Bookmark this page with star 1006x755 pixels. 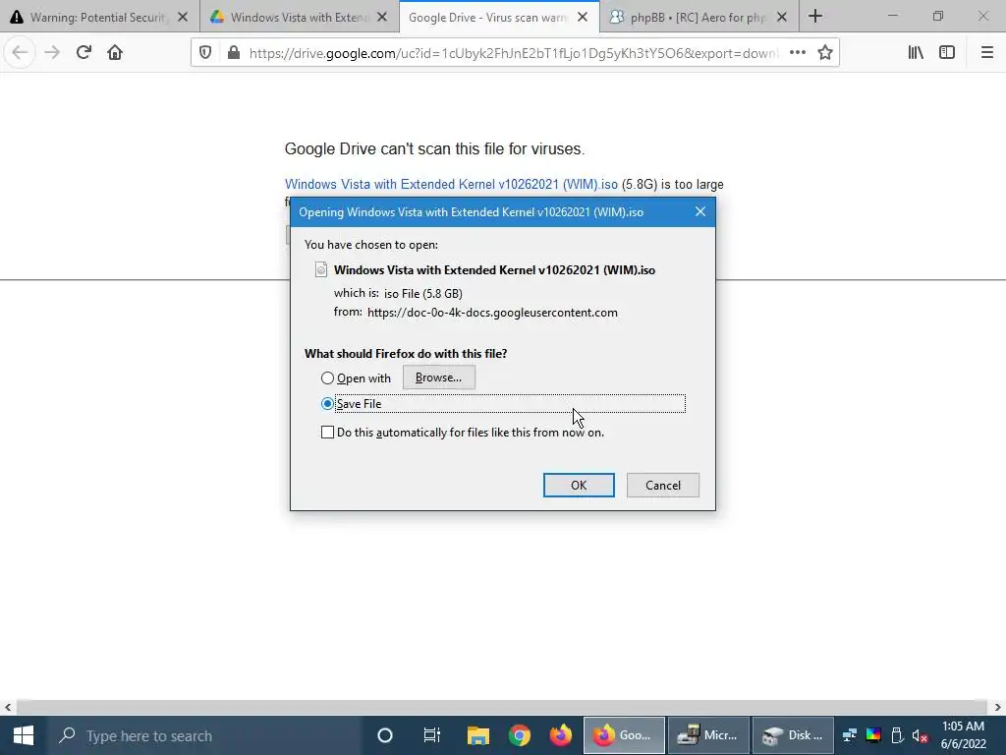pyautogui.click(x=825, y=53)
